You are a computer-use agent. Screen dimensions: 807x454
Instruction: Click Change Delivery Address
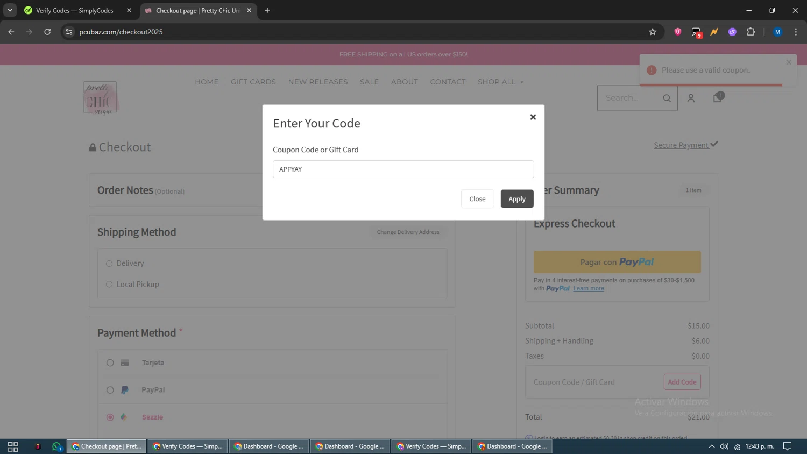(408, 232)
